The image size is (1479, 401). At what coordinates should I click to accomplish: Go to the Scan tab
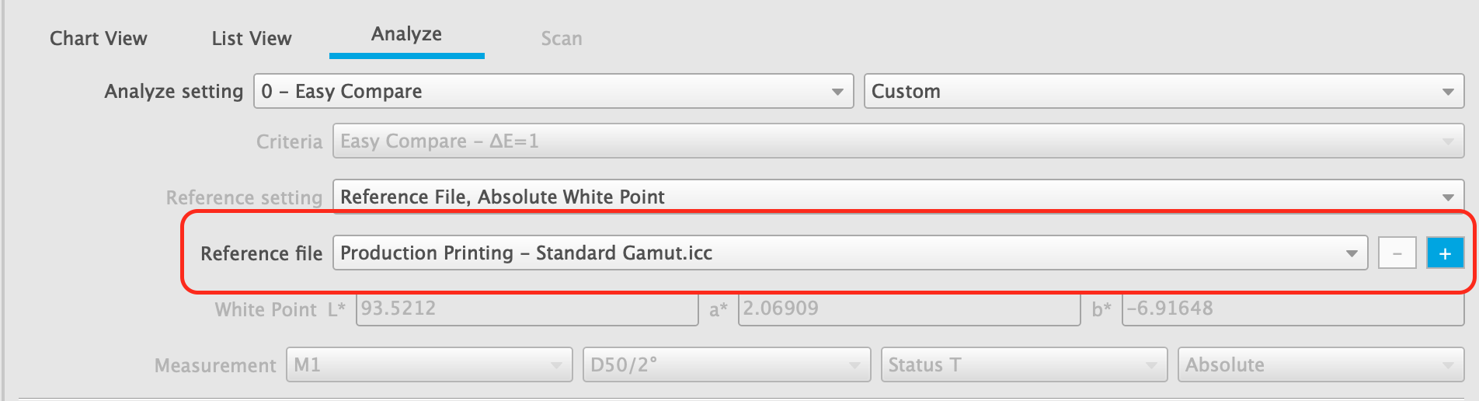[x=562, y=38]
